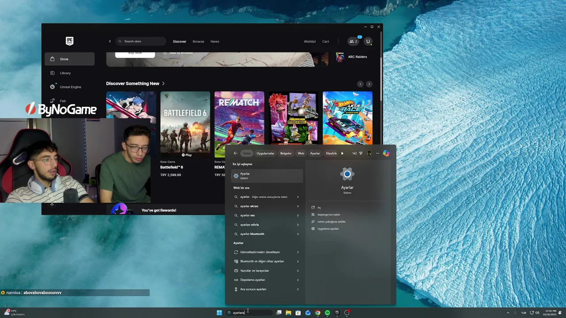This screenshot has width=566, height=318.
Task: Open Microsoft Store from taskbar
Action: (298, 313)
